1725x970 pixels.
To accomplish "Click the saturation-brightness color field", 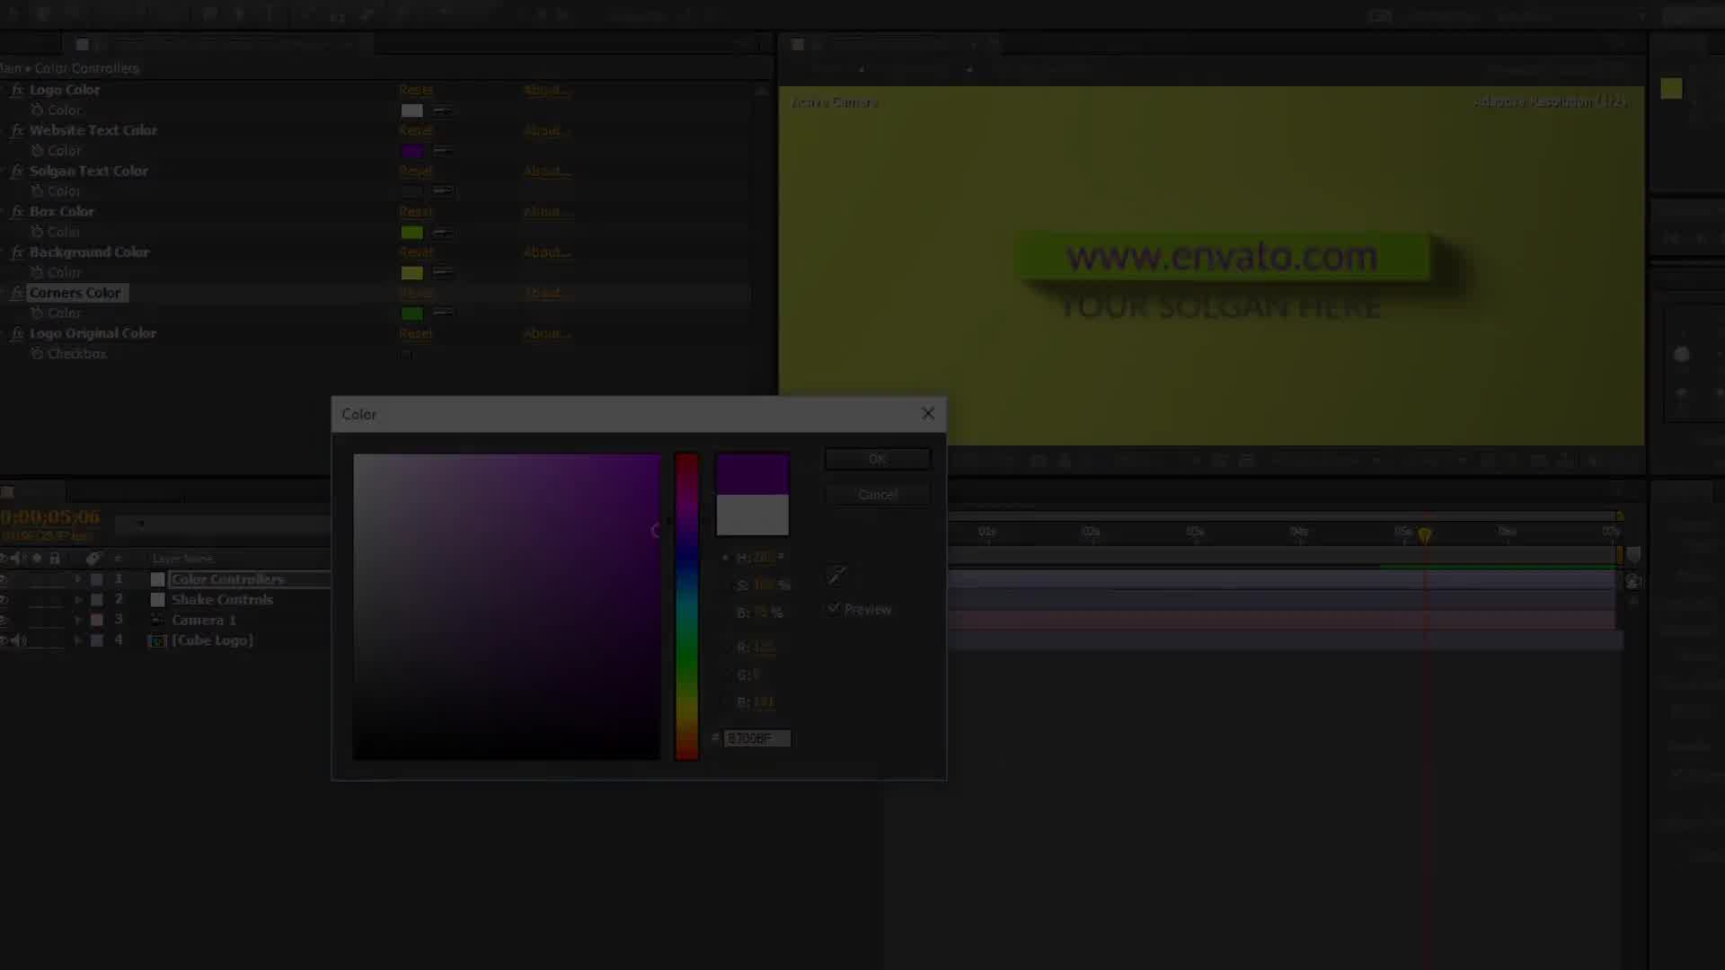I will click(x=507, y=606).
